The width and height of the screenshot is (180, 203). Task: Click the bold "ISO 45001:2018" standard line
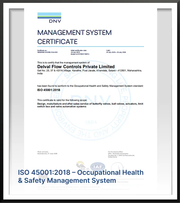[49, 90]
